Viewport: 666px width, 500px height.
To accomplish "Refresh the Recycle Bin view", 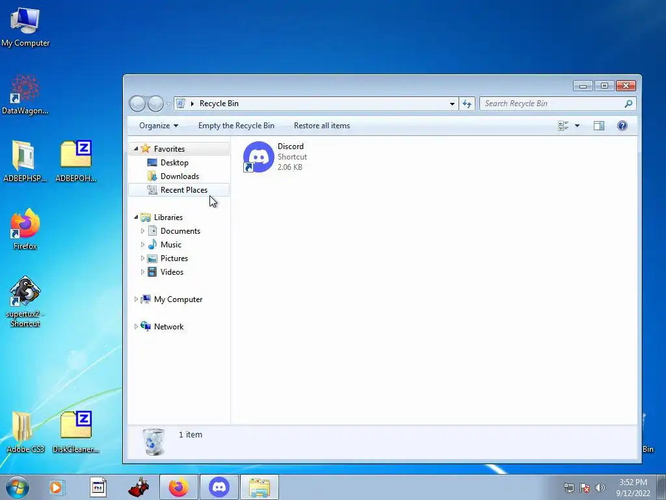I will pos(467,104).
